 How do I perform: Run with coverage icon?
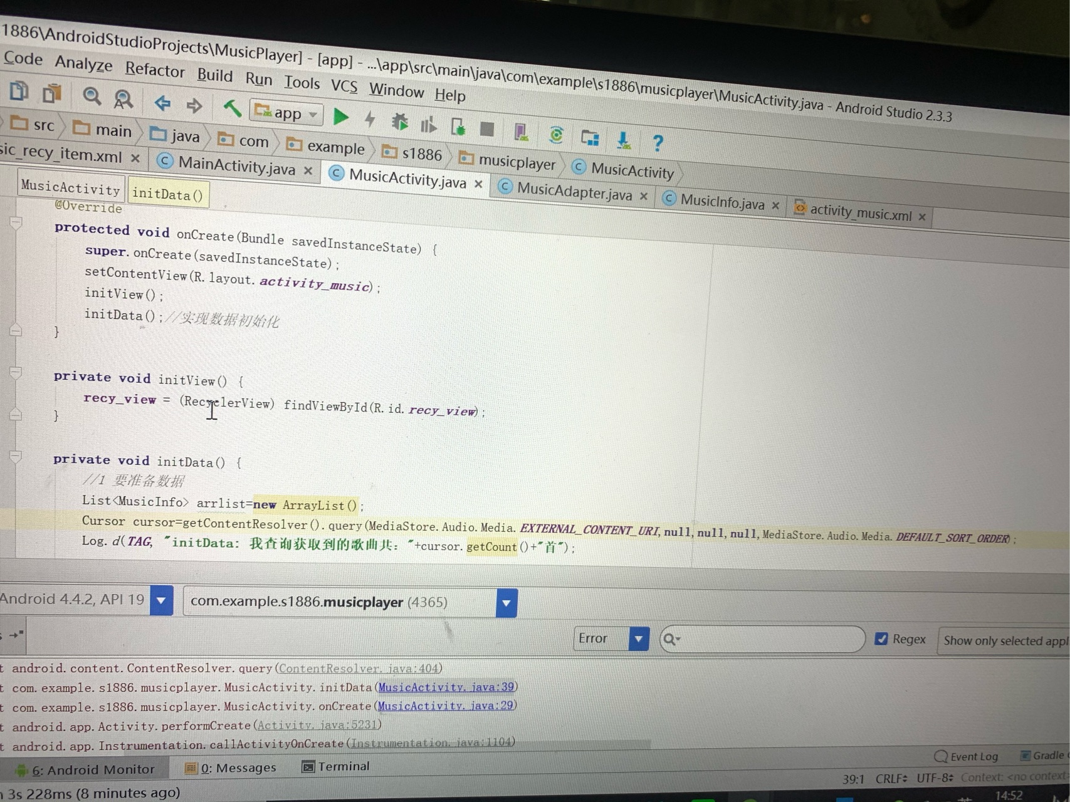[x=429, y=124]
